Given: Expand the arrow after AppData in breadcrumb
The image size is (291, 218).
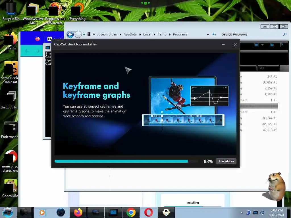Looking at the screenshot, I should coord(140,34).
